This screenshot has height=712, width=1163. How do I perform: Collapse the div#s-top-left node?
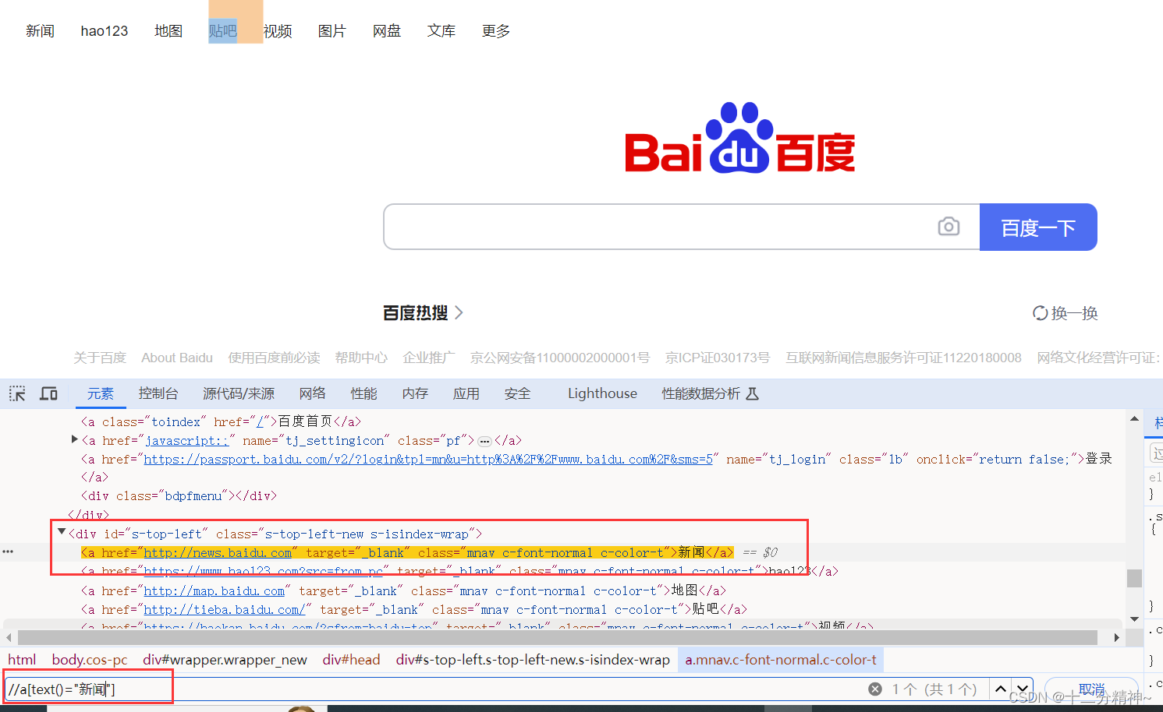point(62,532)
